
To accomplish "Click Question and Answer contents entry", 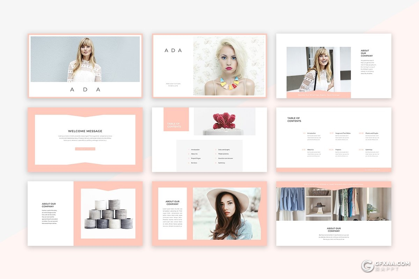I will pos(226,158).
